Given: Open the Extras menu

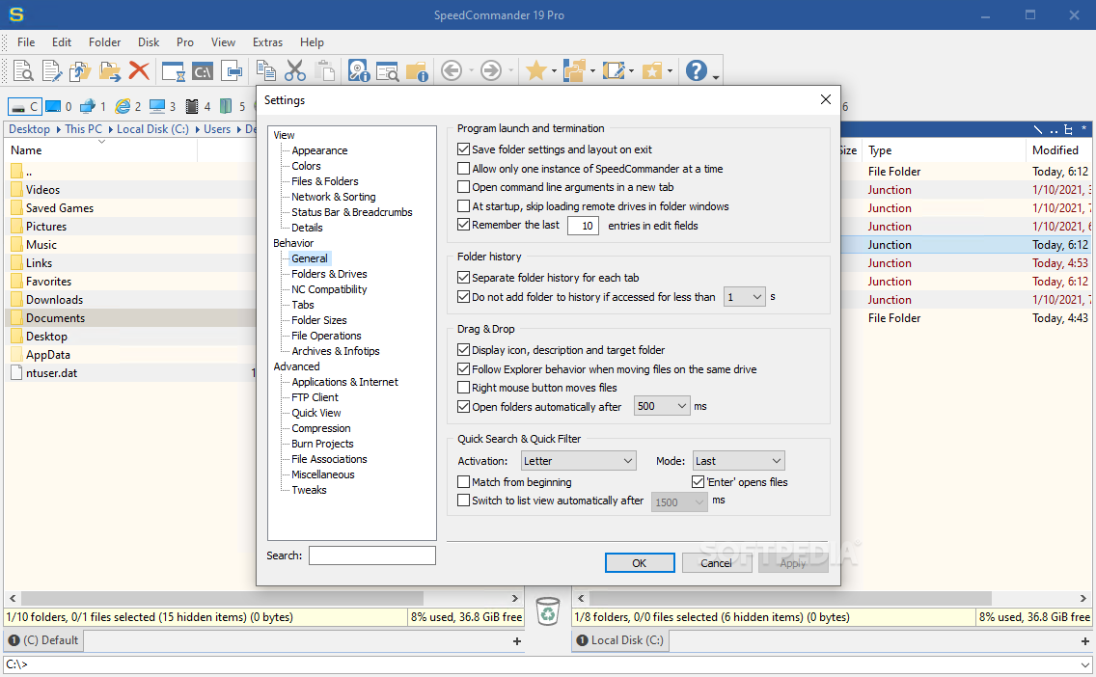Looking at the screenshot, I should [267, 41].
